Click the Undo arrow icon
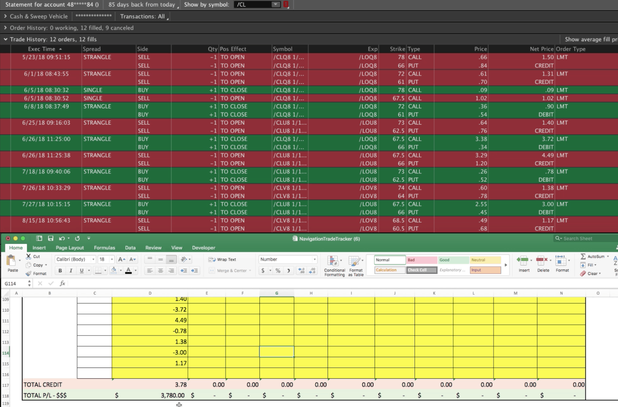Screen dimensions: 618x407 62,238
